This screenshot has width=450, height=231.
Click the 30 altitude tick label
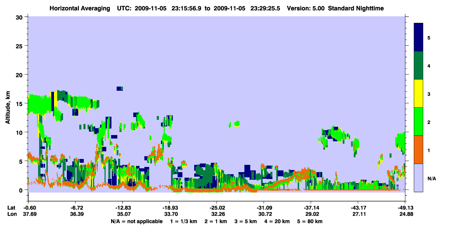(x=19, y=17)
